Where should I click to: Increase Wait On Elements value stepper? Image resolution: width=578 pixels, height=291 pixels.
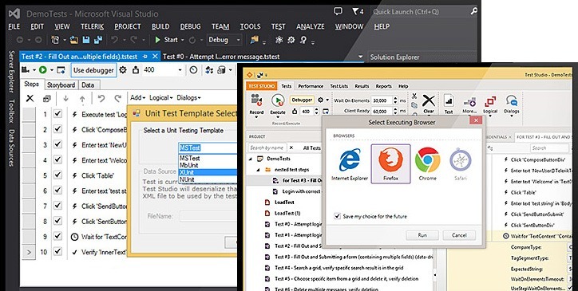pyautogui.click(x=395, y=98)
